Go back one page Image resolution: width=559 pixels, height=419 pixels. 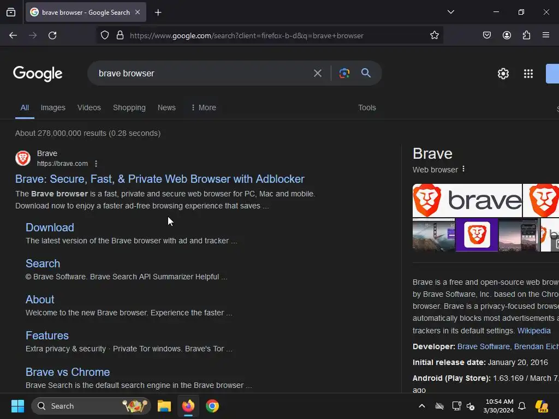[13, 35]
